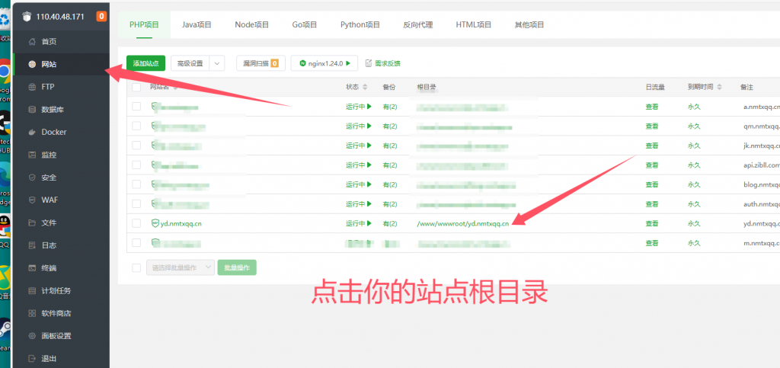Click the FTP sidebar icon
Image resolution: width=780 pixels, height=368 pixels.
(32, 87)
